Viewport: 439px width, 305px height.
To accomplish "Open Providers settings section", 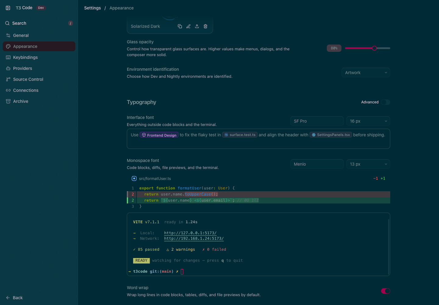I will (x=39, y=68).
